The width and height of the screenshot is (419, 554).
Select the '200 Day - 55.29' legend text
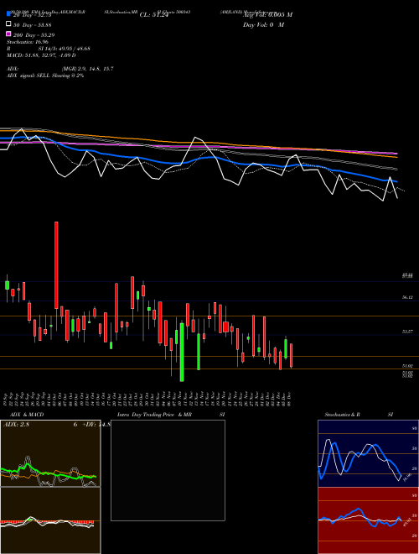34,35
